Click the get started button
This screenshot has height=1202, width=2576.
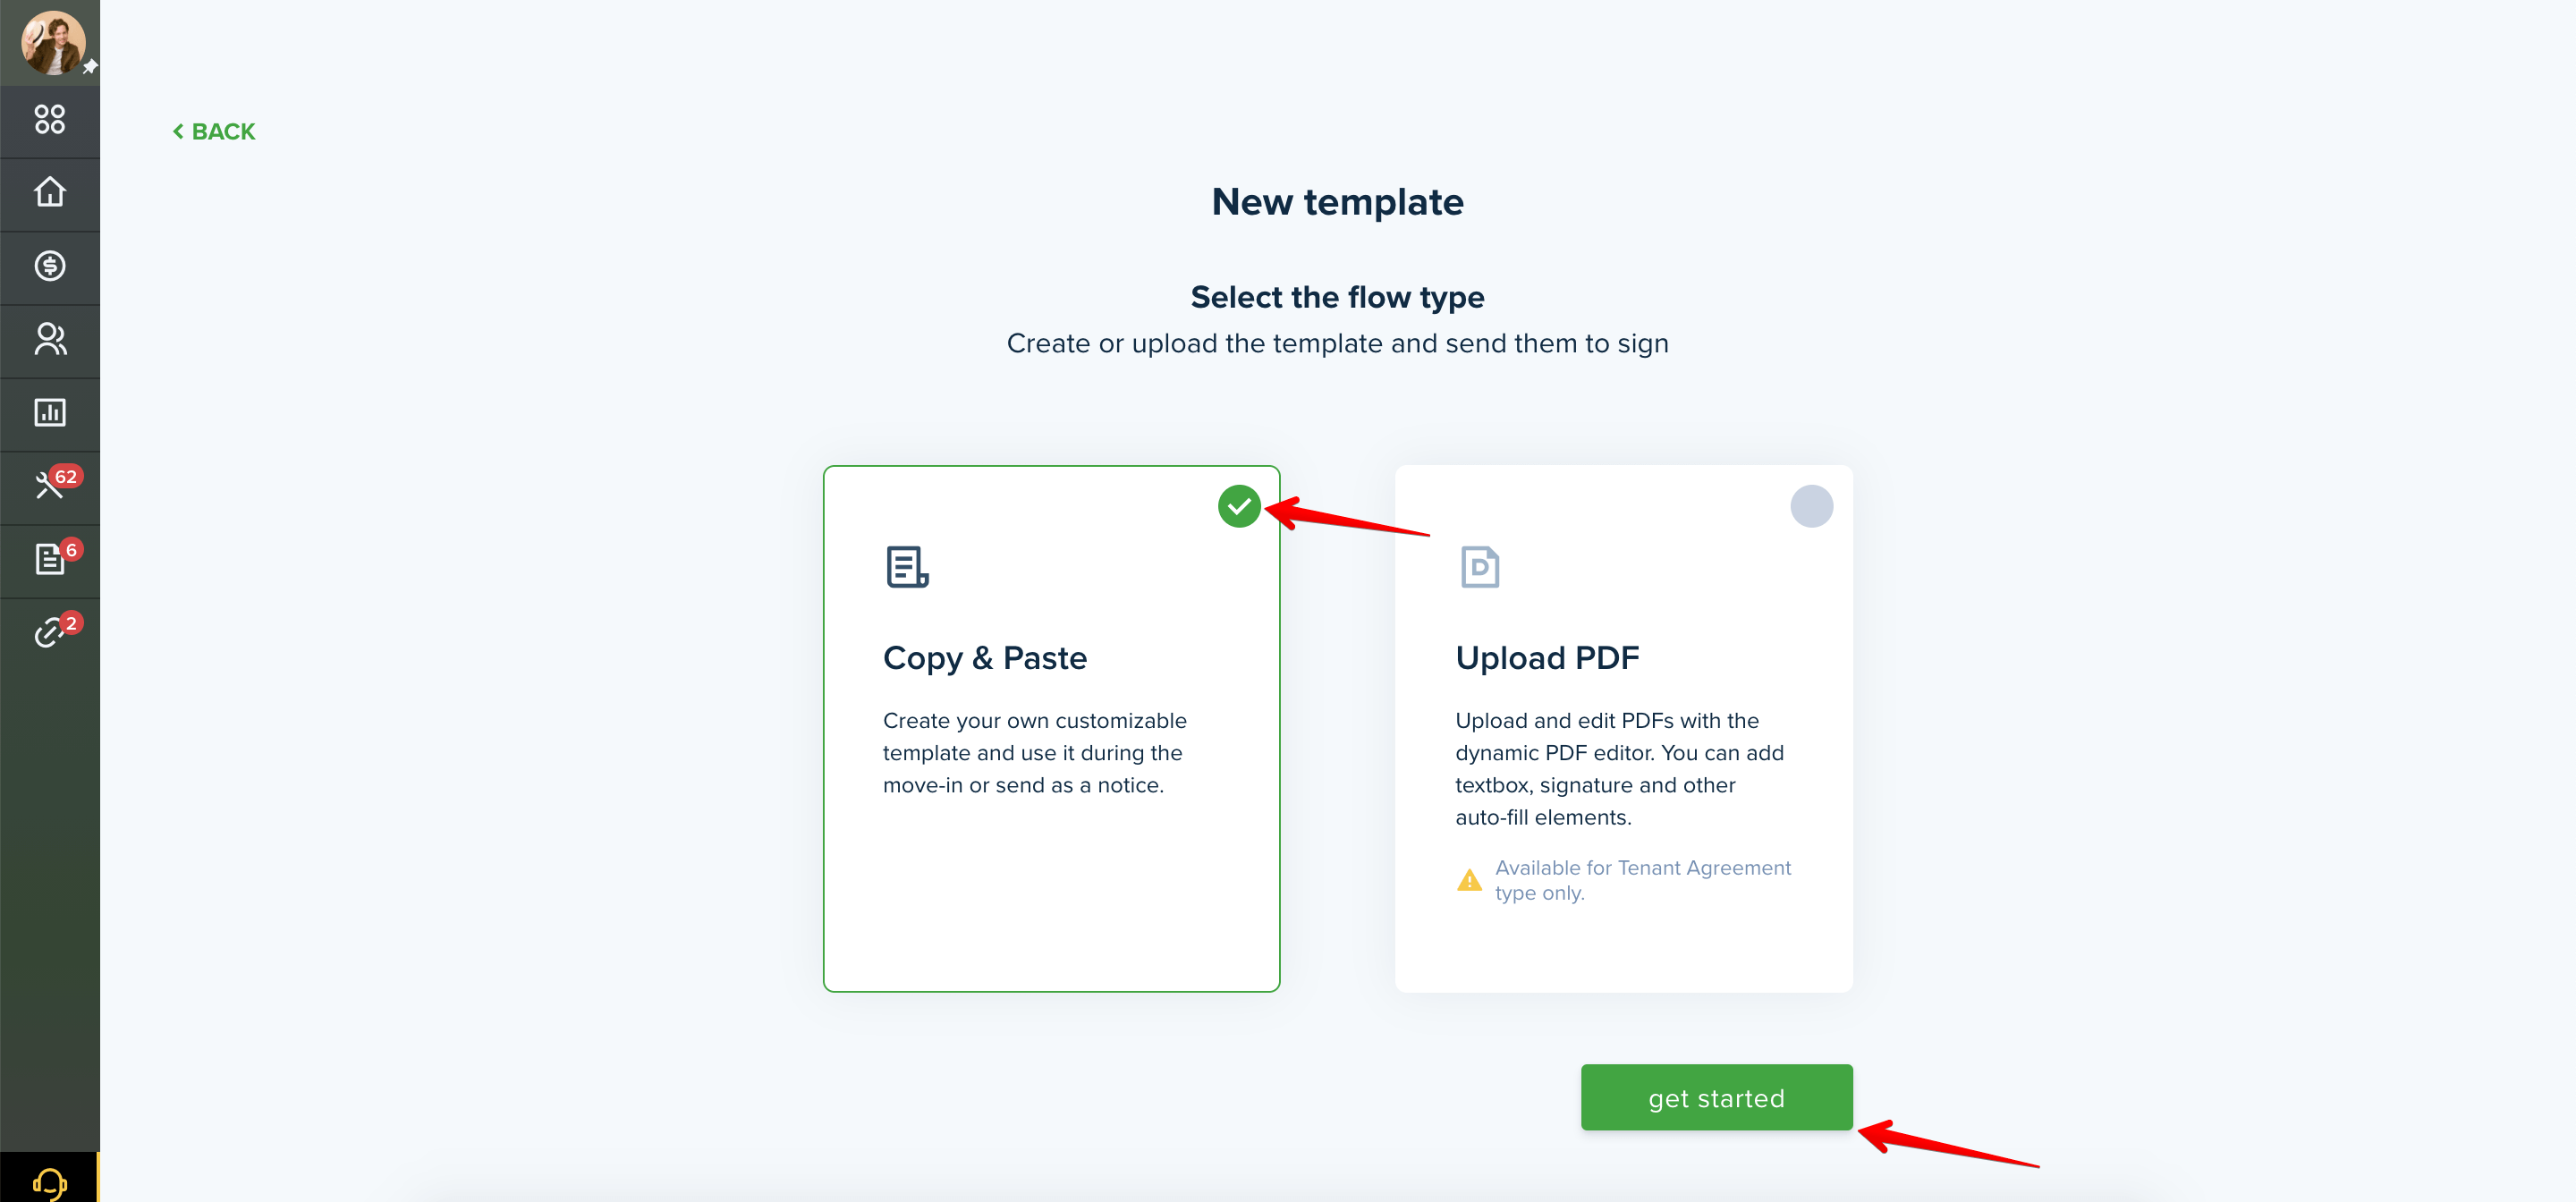tap(1716, 1097)
